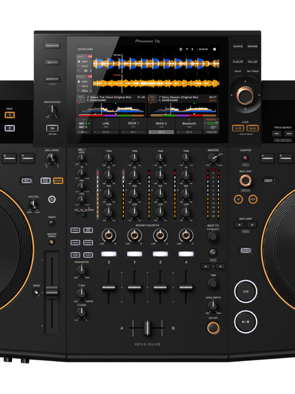Select the FILTER sound color FX
The width and height of the screenshot is (295, 394).
pos(88,255)
